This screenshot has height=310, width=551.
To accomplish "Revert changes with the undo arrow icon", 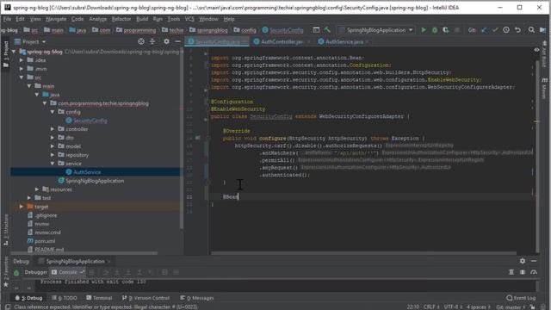I will tap(517, 30).
